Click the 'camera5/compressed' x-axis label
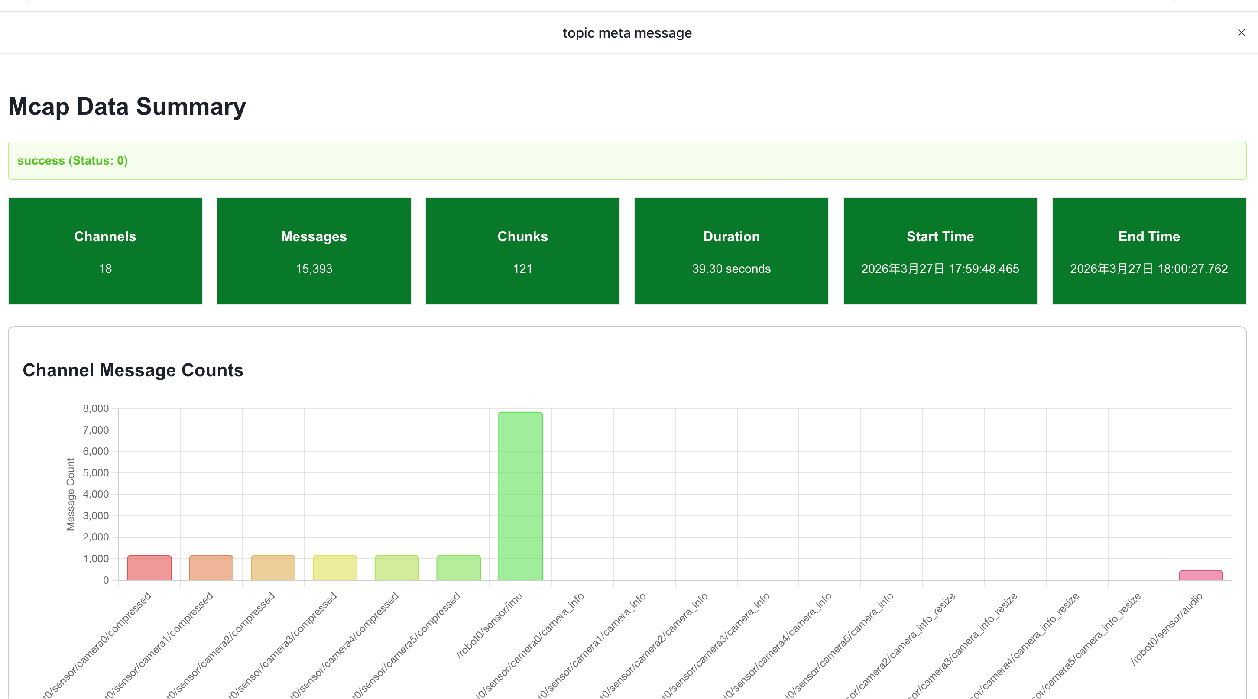 [407, 644]
